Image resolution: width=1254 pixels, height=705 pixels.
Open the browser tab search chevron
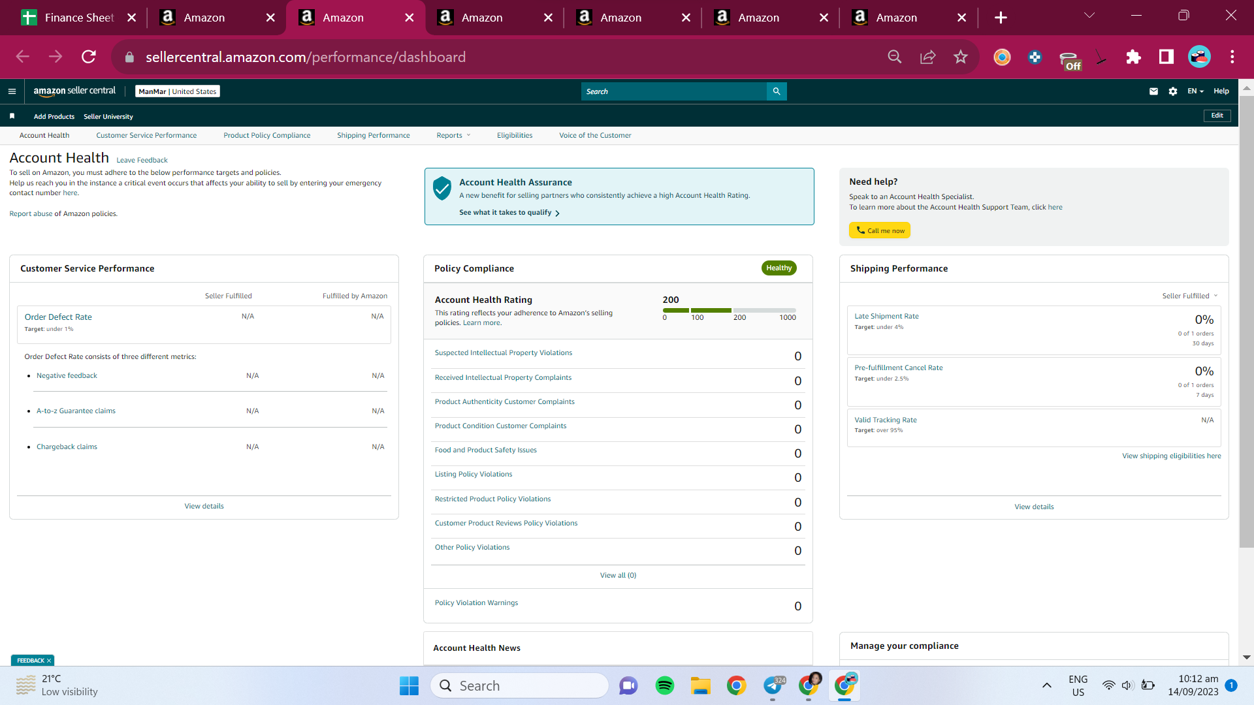tap(1089, 15)
